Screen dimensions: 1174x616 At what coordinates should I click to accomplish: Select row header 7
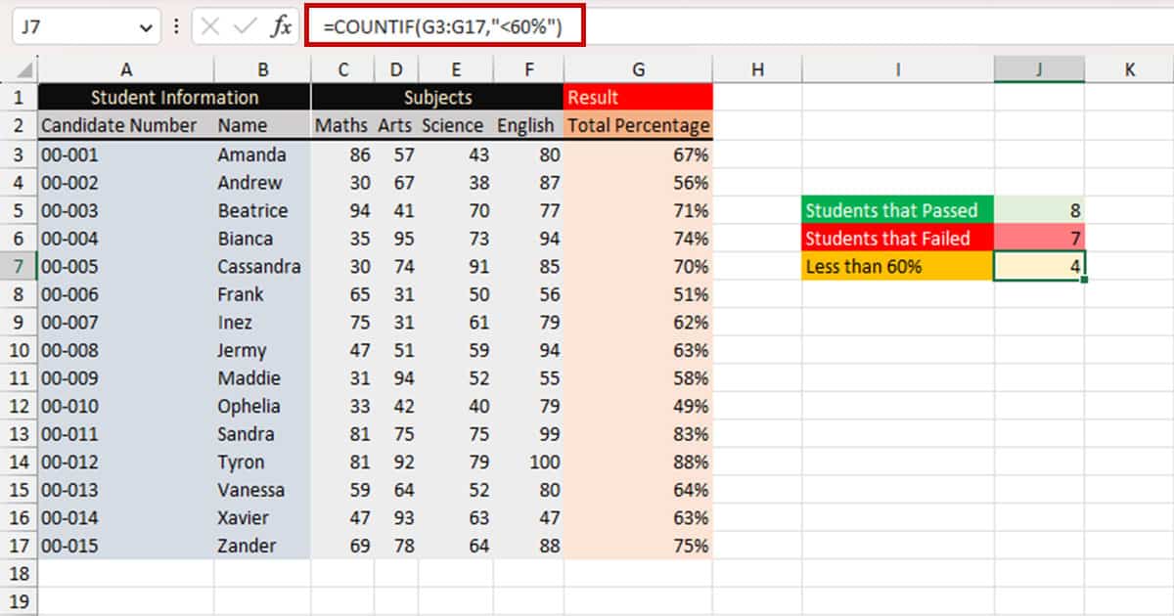pos(18,266)
